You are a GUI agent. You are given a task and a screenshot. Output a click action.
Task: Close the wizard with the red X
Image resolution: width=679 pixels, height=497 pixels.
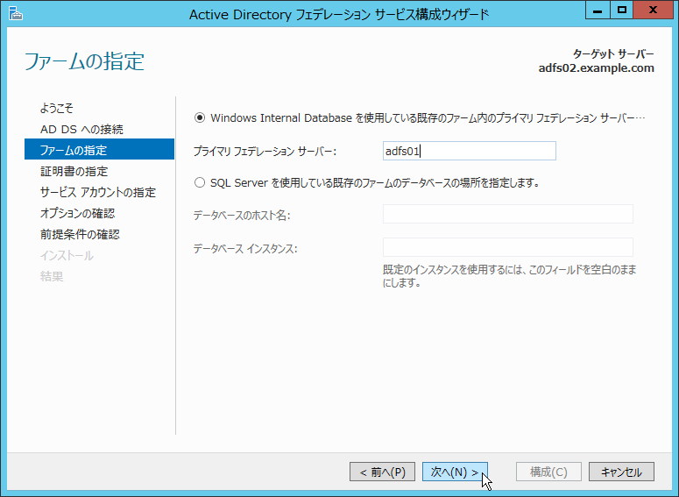tap(653, 11)
